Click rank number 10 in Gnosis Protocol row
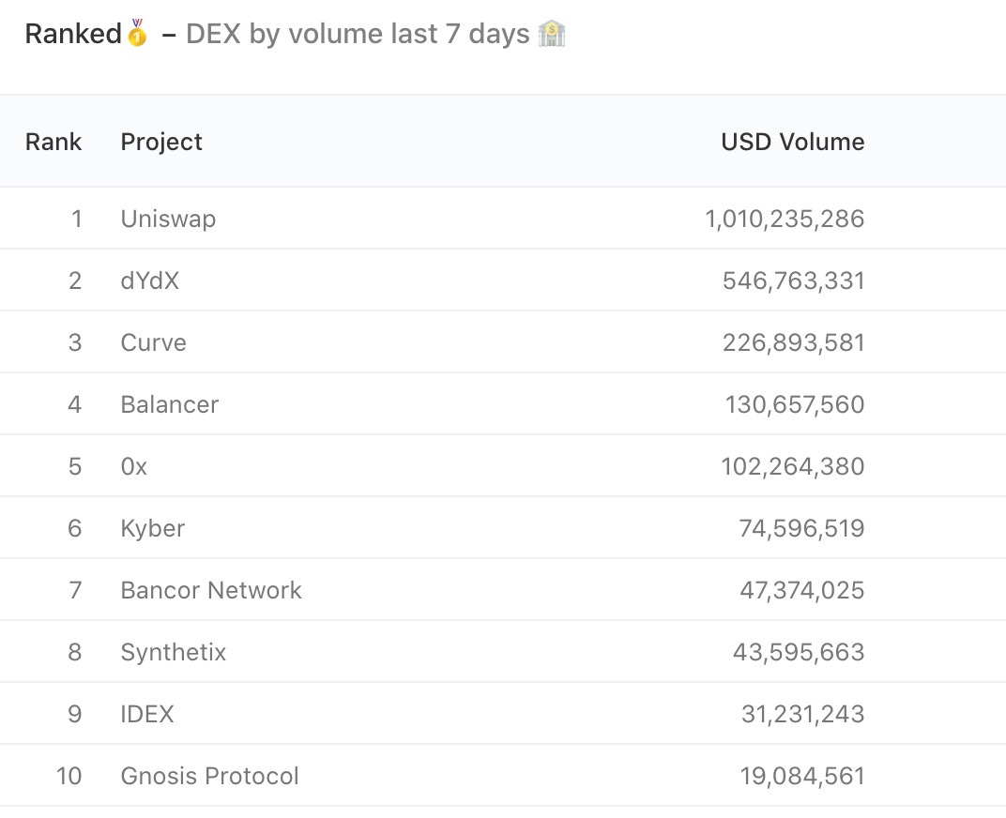The image size is (1006, 818). point(69,777)
